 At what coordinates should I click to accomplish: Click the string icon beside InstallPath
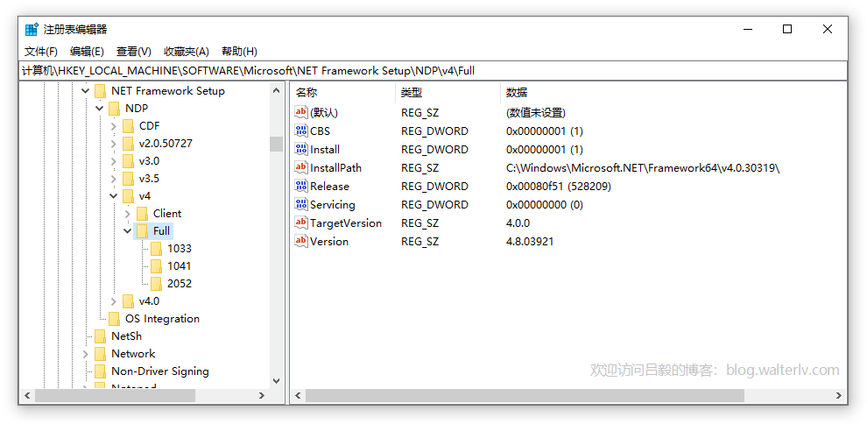click(302, 168)
